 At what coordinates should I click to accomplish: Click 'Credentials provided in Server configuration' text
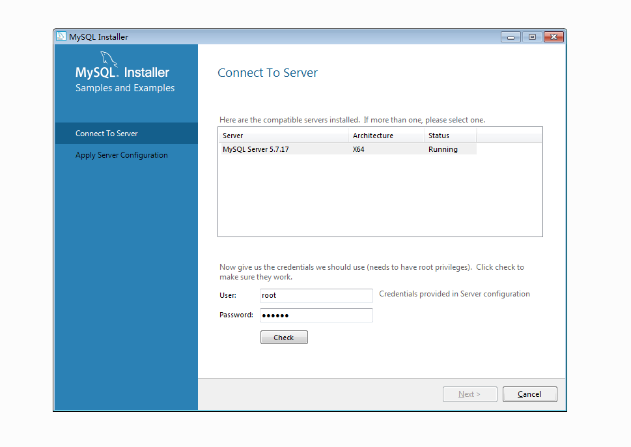(x=455, y=294)
